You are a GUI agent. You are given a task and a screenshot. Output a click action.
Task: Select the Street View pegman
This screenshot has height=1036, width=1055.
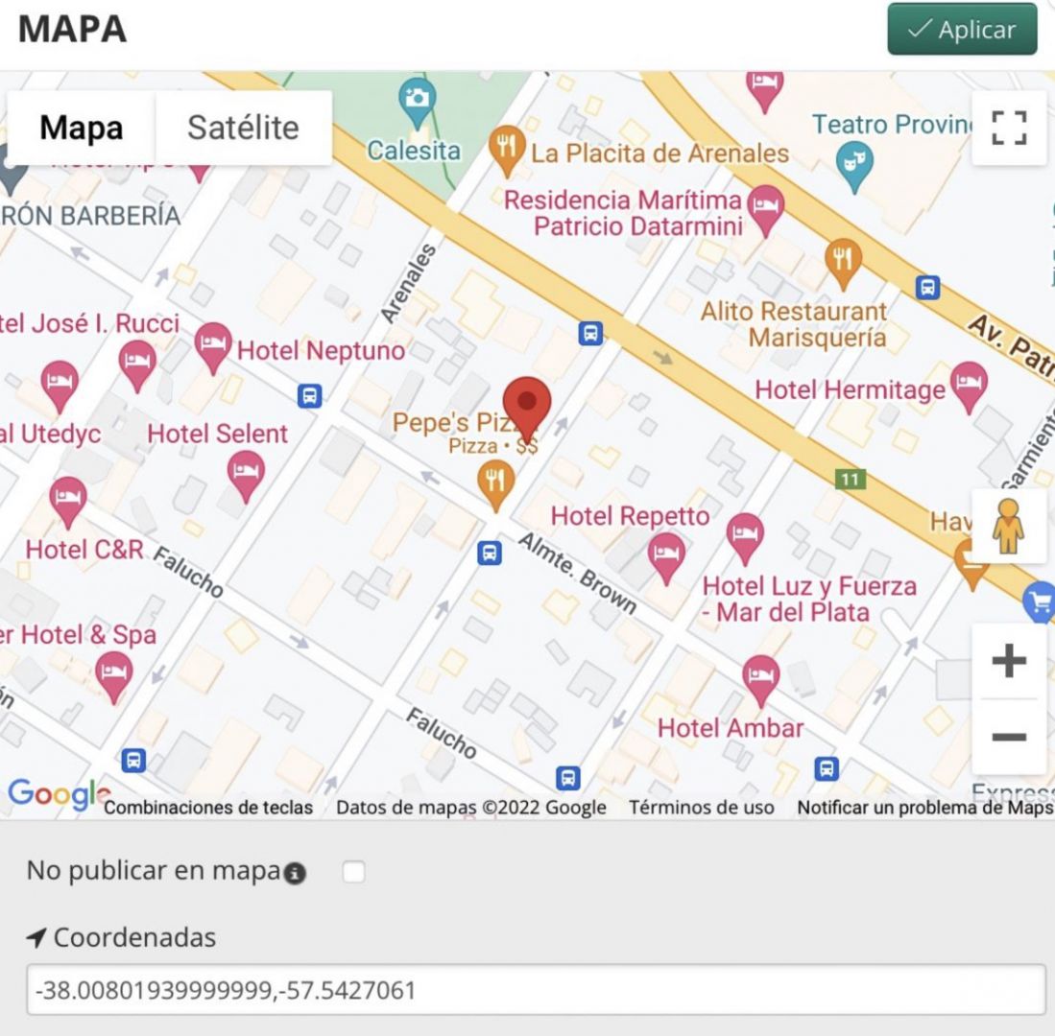(1008, 526)
